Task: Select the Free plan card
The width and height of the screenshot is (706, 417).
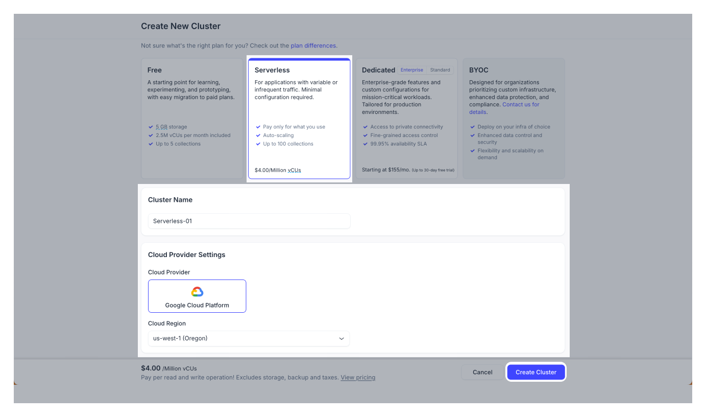Action: coord(192,119)
